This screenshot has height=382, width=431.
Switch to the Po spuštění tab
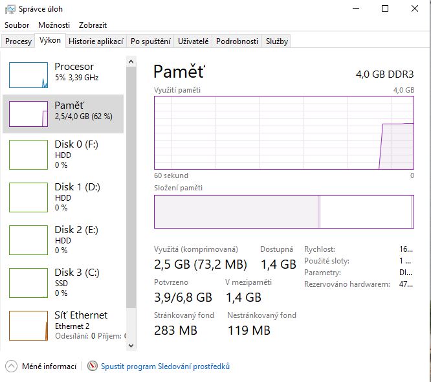(x=151, y=41)
